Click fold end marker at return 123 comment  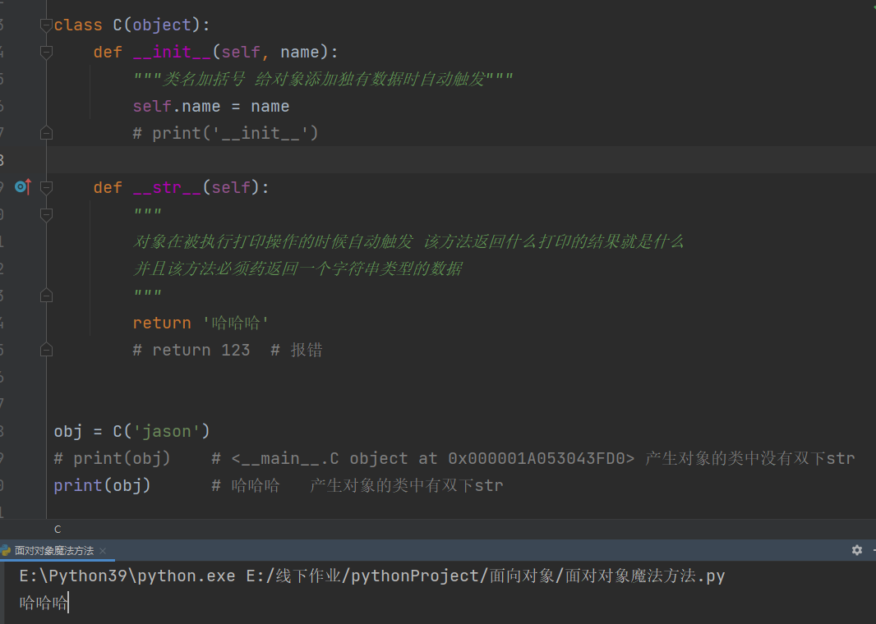(46, 350)
